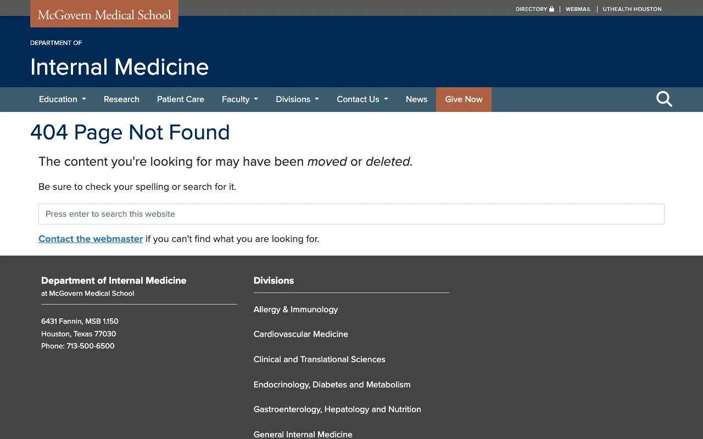Open the search magnifying glass icon

coord(664,99)
